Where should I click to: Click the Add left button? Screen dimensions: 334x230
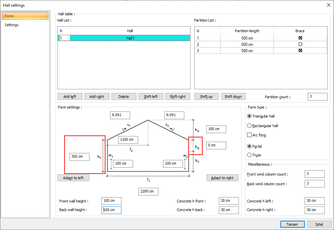tap(70, 97)
